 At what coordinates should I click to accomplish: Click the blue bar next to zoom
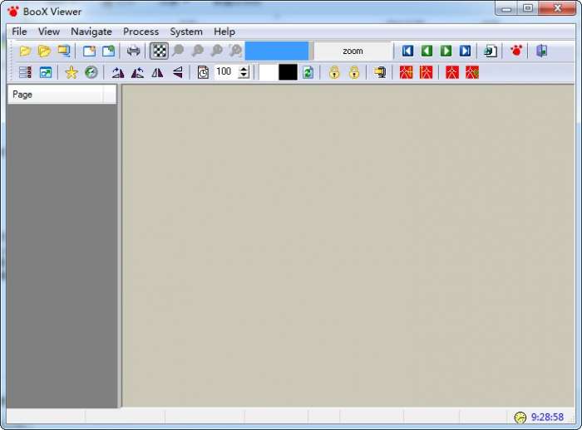pos(277,51)
